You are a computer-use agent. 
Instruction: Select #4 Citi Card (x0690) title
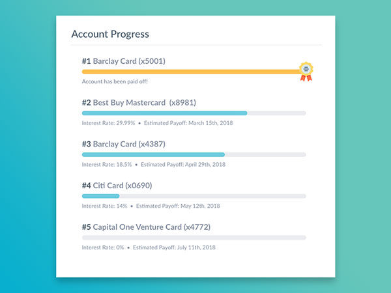pyautogui.click(x=117, y=186)
